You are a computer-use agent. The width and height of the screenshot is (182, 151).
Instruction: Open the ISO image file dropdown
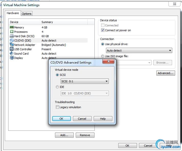pos(133,63)
